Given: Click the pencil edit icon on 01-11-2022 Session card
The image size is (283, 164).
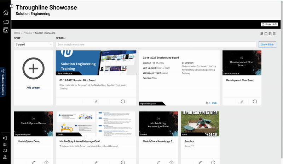Looking at the screenshot, I should [x=96, y=102].
